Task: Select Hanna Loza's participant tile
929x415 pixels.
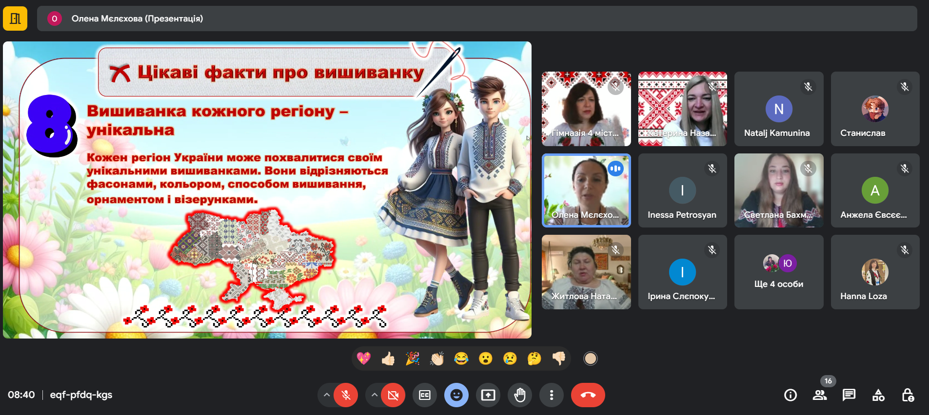Action: [875, 272]
